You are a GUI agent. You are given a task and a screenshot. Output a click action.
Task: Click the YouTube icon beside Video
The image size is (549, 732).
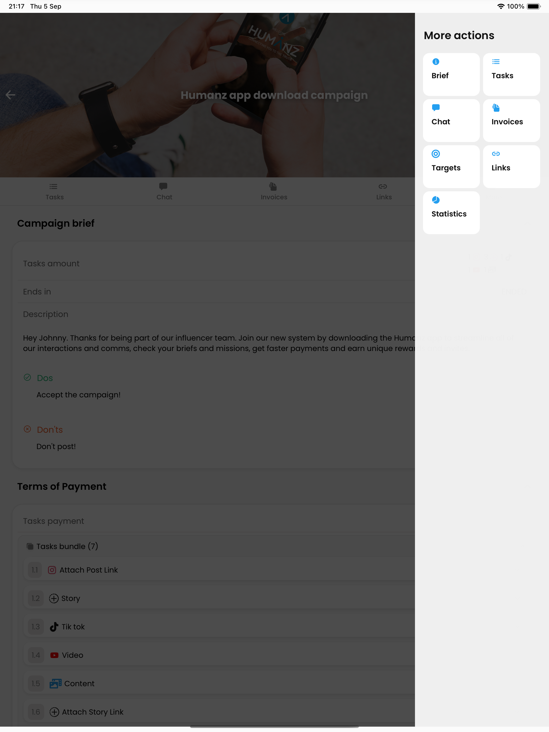pos(54,655)
